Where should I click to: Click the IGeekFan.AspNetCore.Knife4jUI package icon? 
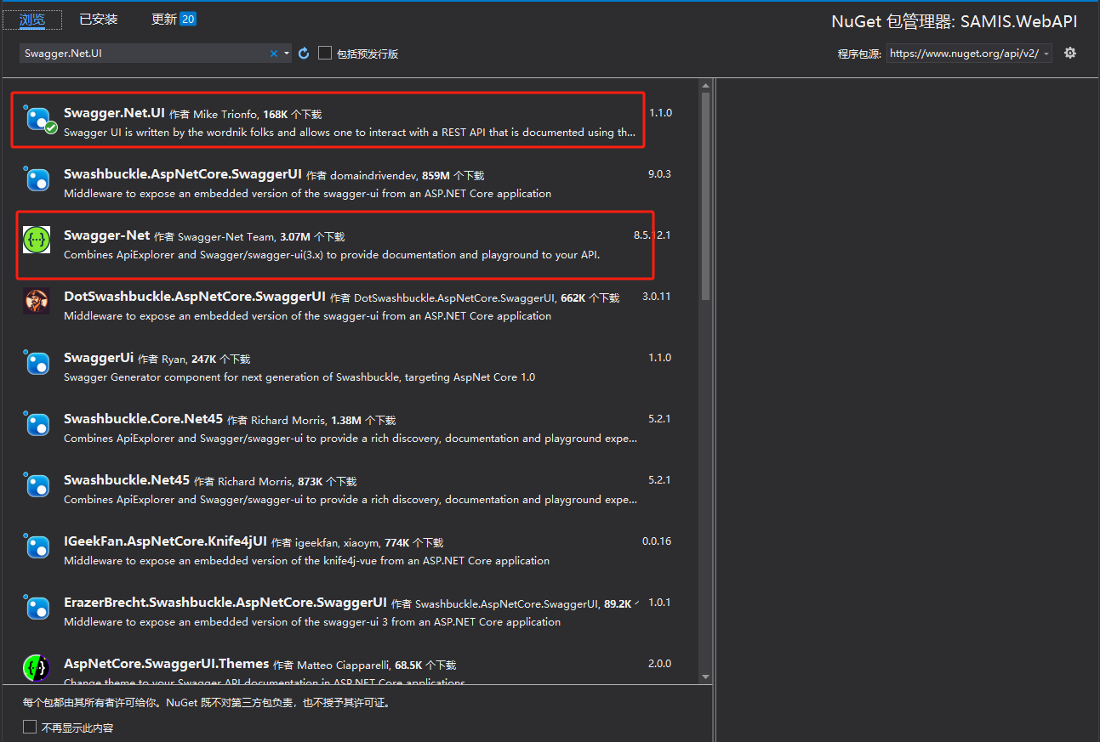point(37,547)
